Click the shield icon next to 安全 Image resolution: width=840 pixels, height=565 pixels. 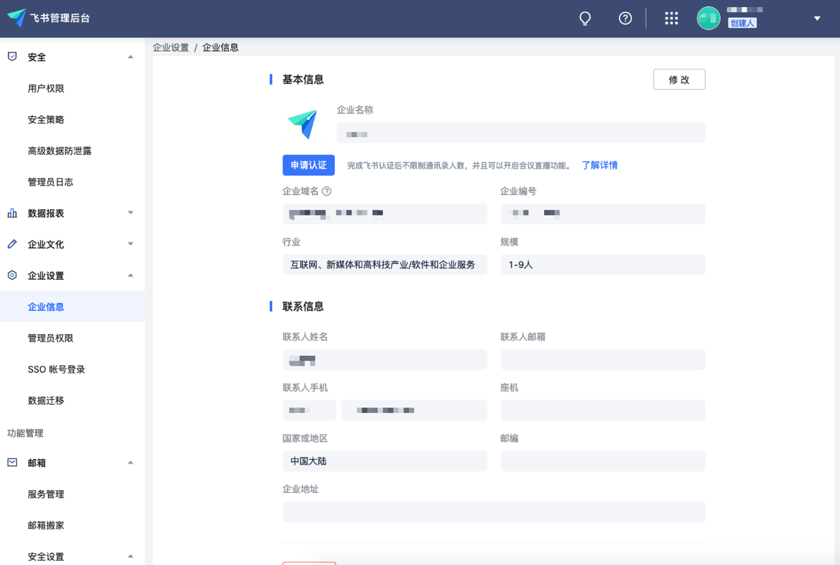pos(12,56)
